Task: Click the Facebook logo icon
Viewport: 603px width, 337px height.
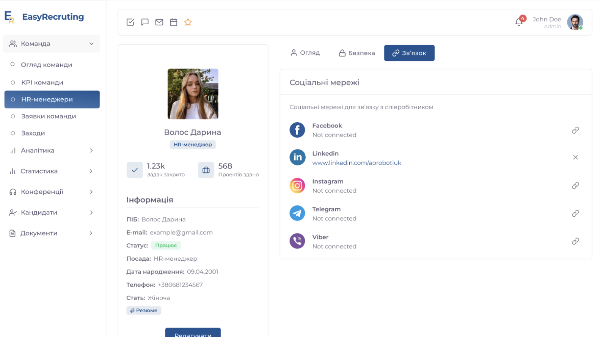Action: [297, 130]
